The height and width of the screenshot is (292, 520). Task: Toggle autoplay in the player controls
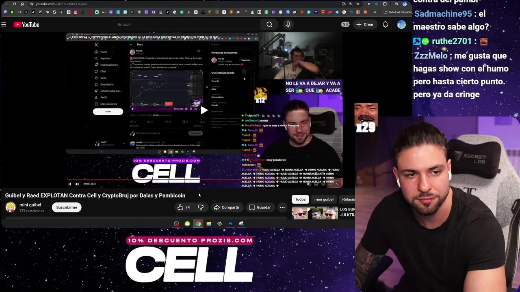[309, 184]
